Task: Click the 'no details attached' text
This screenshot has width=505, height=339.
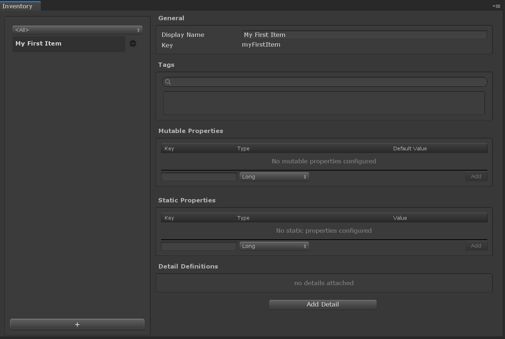Action: [324, 283]
